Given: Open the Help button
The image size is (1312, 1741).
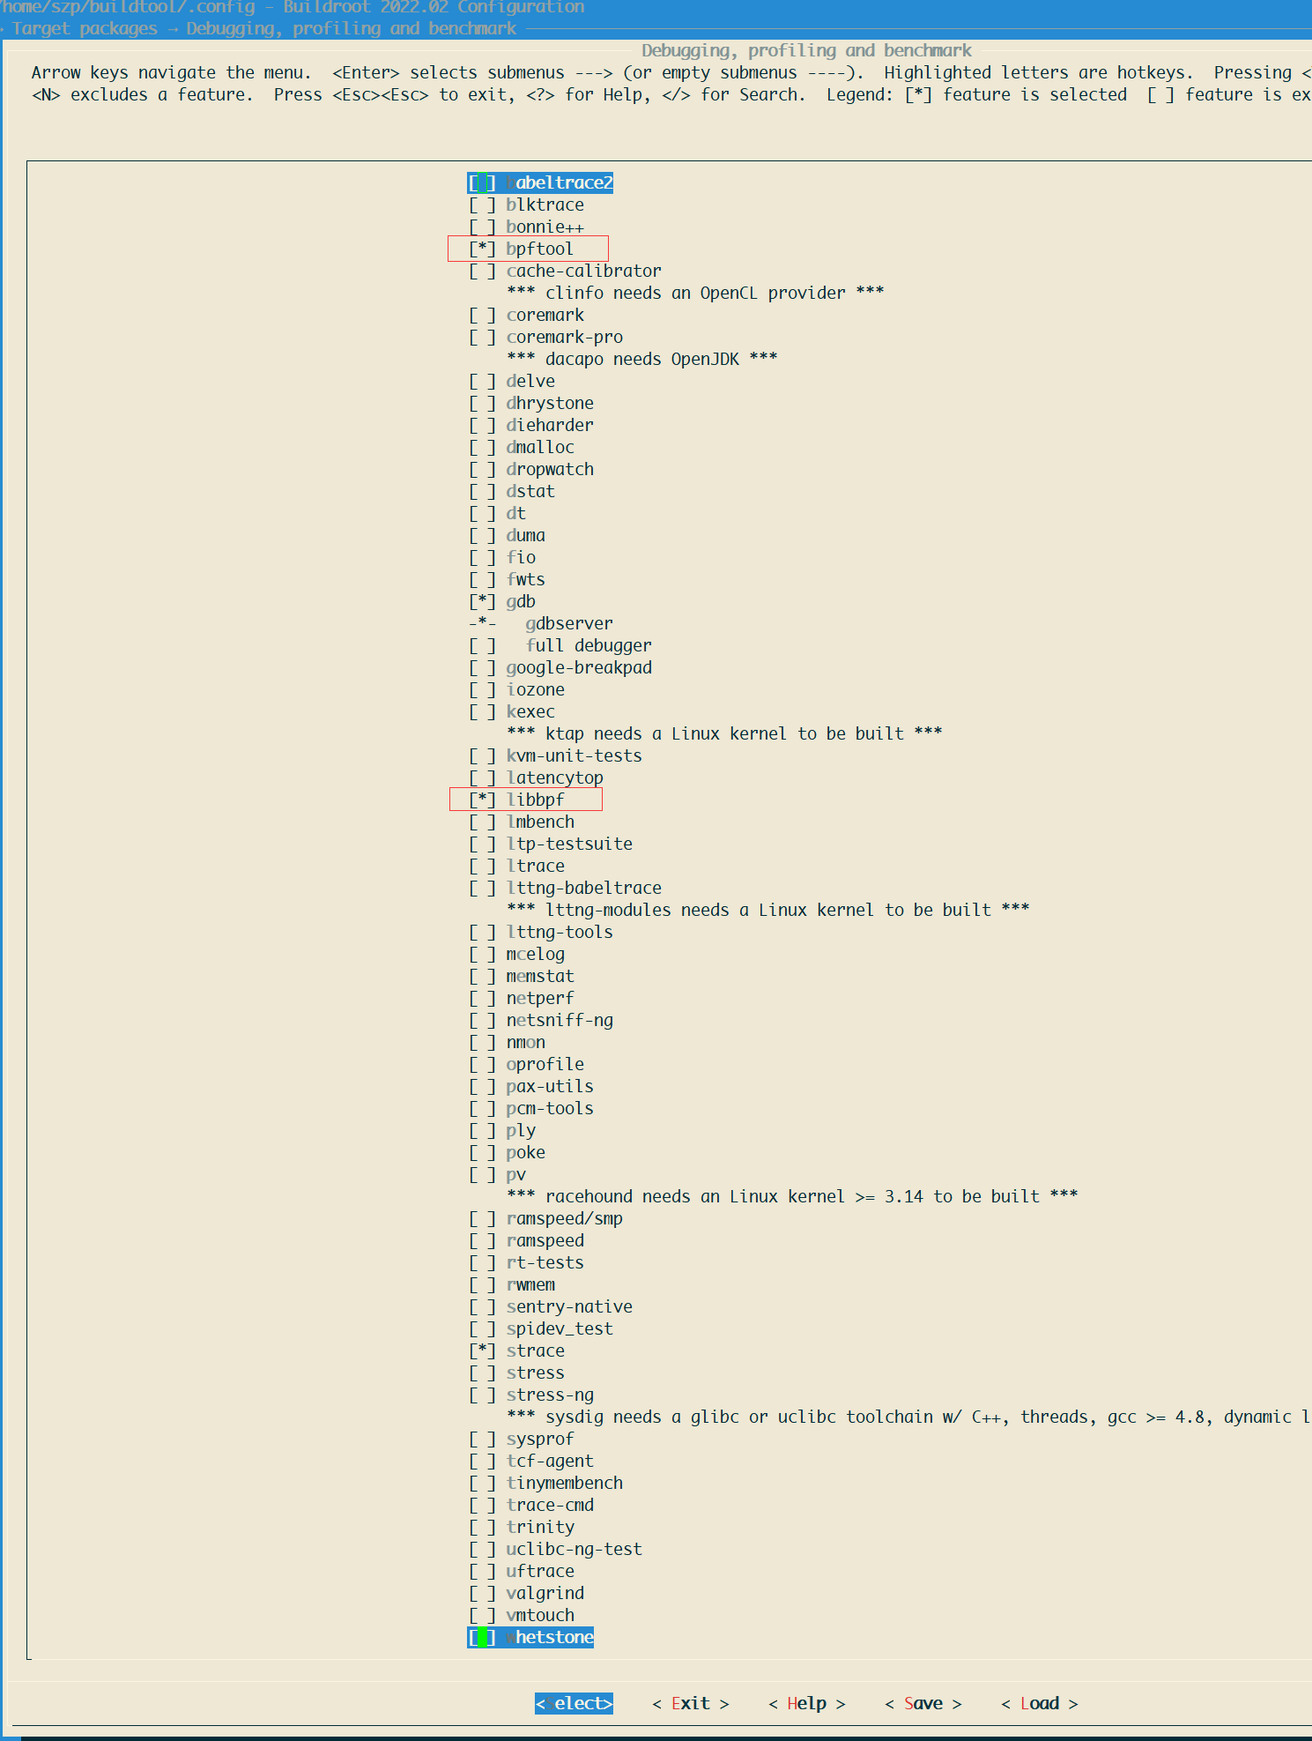Looking at the screenshot, I should pos(807,1703).
